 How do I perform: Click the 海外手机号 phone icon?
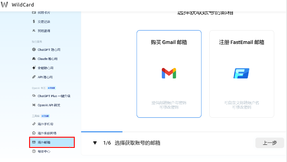(34, 124)
